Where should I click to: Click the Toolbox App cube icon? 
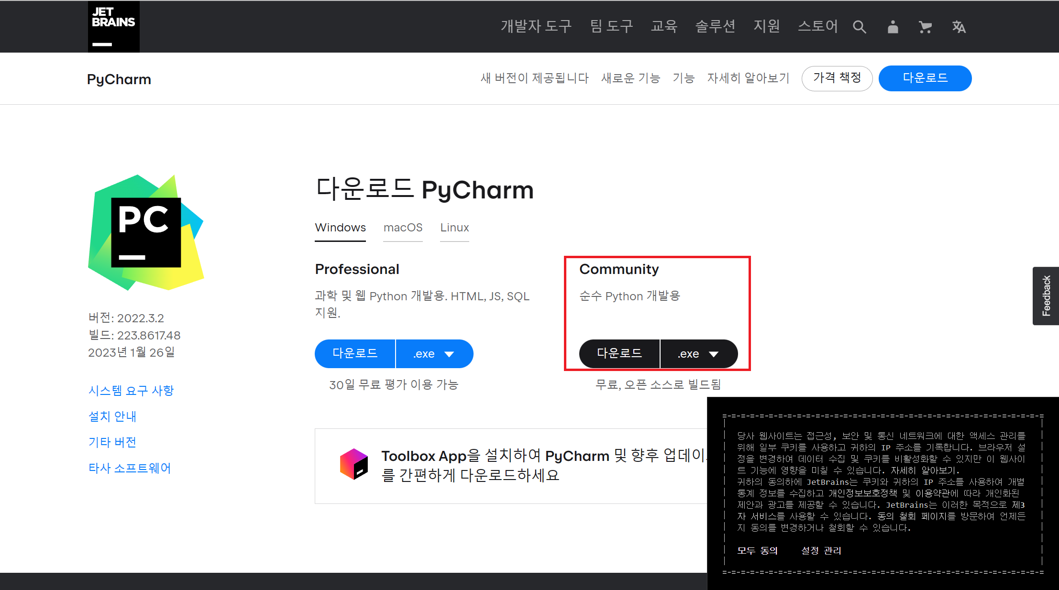[x=354, y=464]
